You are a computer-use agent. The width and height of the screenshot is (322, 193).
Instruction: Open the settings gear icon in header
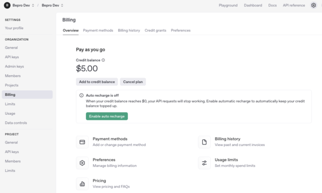(x=313, y=6)
